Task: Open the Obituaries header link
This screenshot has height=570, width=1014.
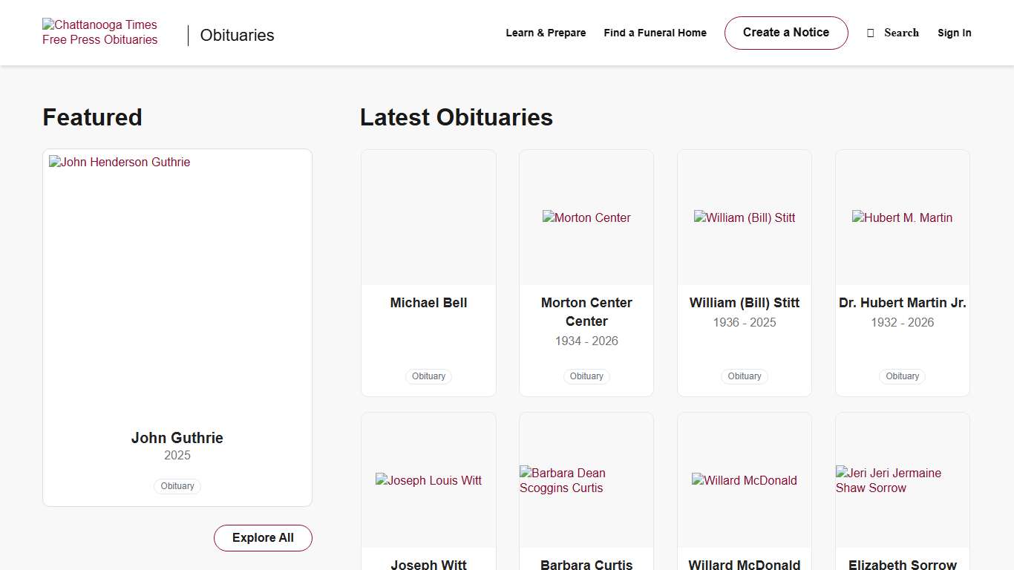Action: (x=237, y=35)
